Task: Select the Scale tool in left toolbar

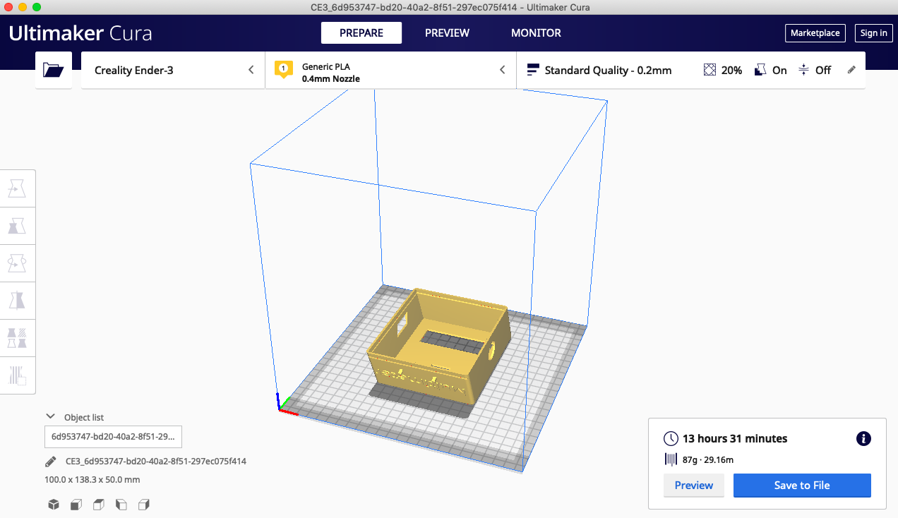Action: (x=17, y=225)
